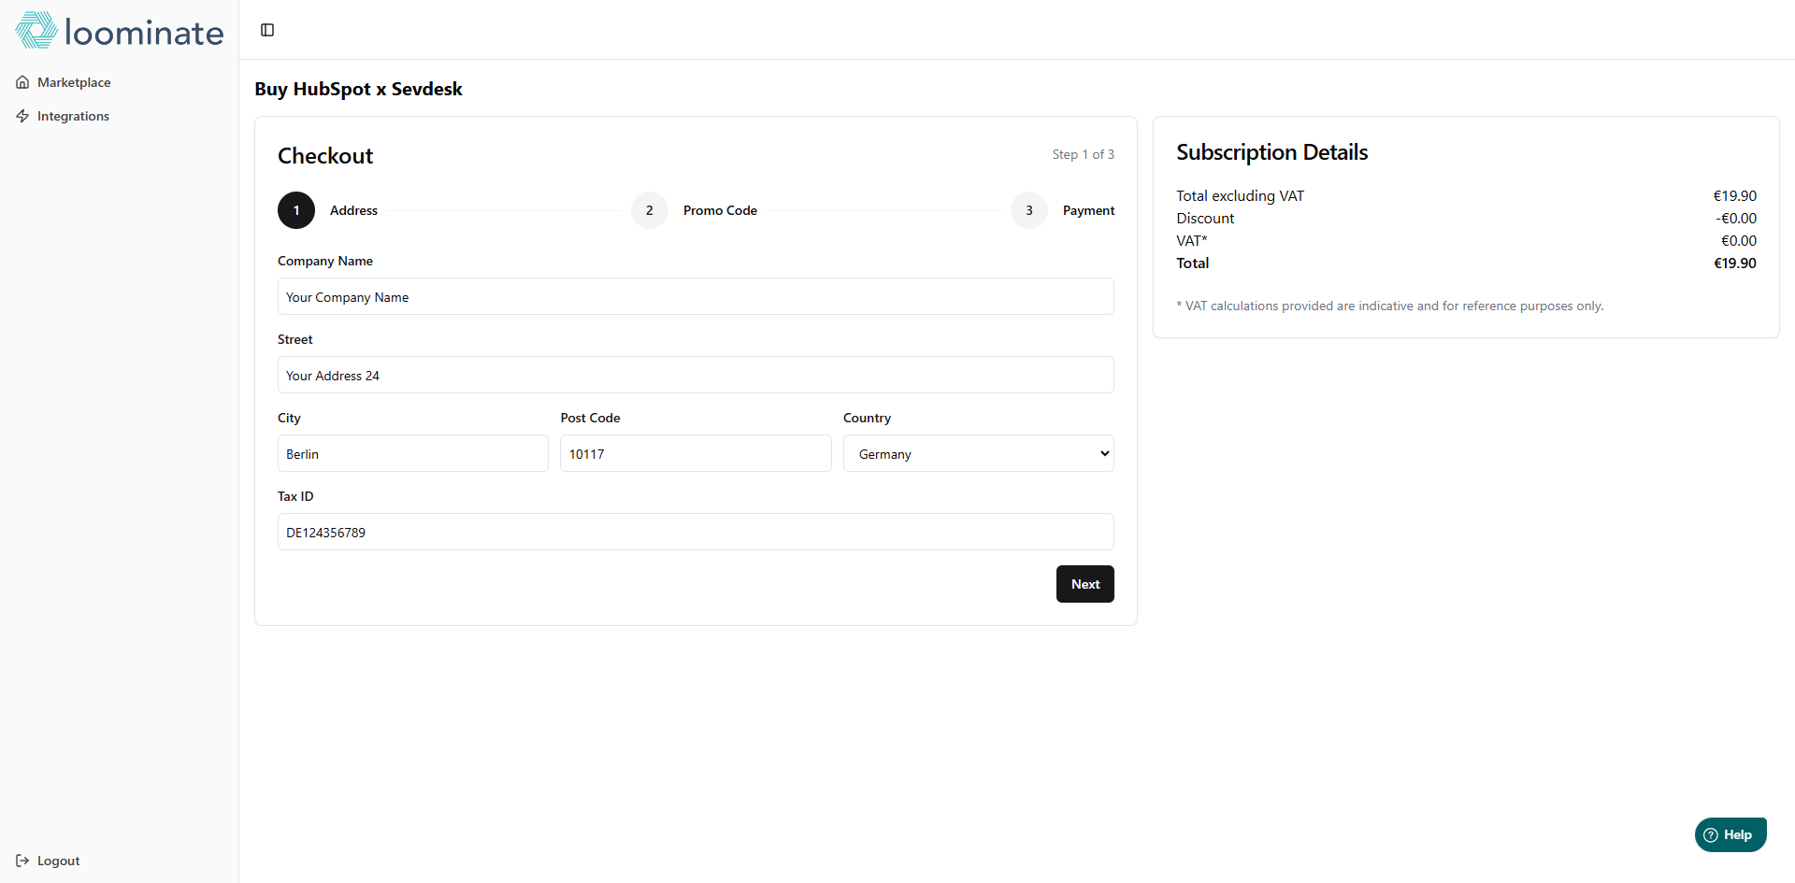This screenshot has width=1795, height=883.
Task: Select step 1 Address circle
Action: point(296,210)
